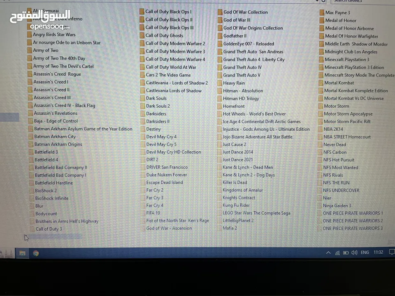The width and height of the screenshot is (395, 296).
Task: Select 'Brothers in Arms Hell's Highway'
Action: click(x=67, y=221)
